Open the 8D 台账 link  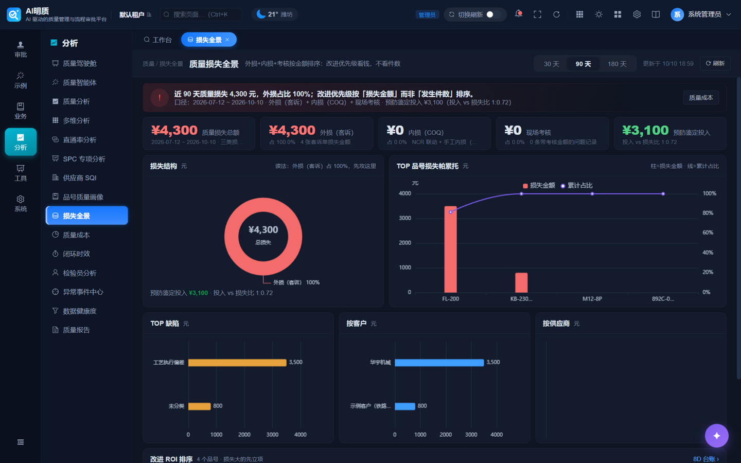tap(706, 459)
